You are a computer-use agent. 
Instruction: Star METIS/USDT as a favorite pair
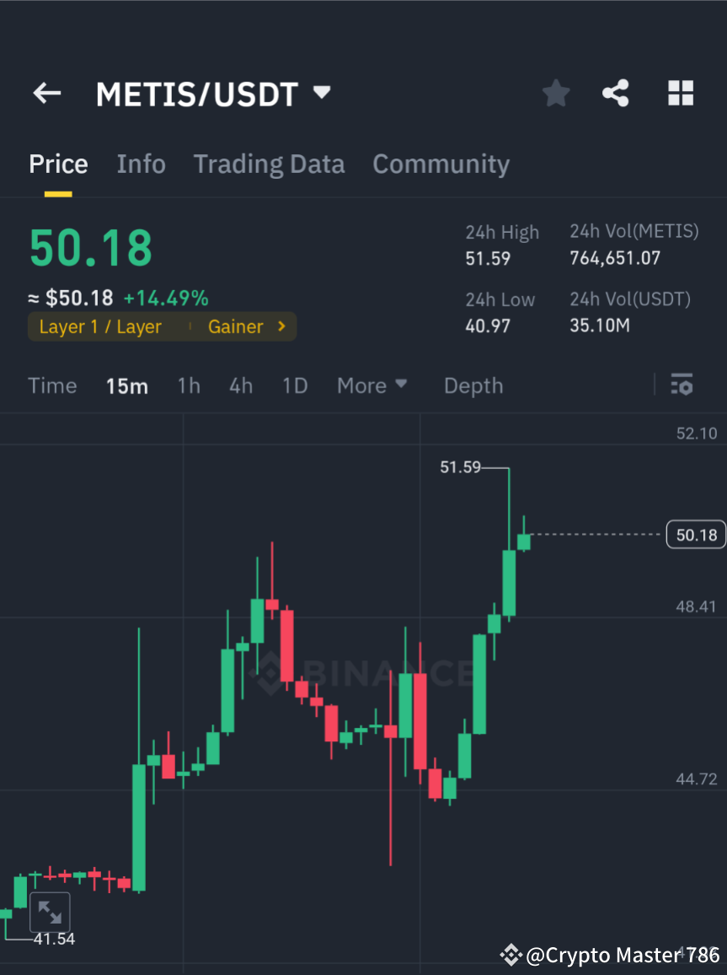click(555, 93)
